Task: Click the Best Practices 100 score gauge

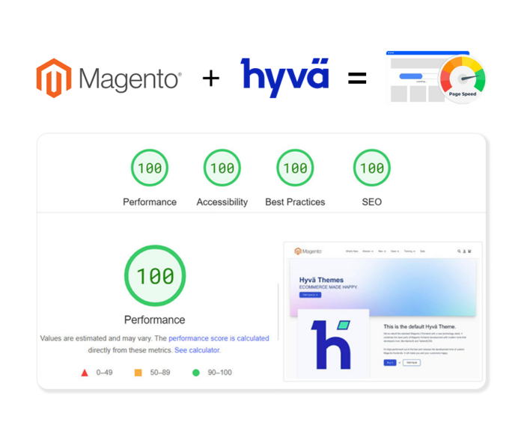Action: pos(295,168)
